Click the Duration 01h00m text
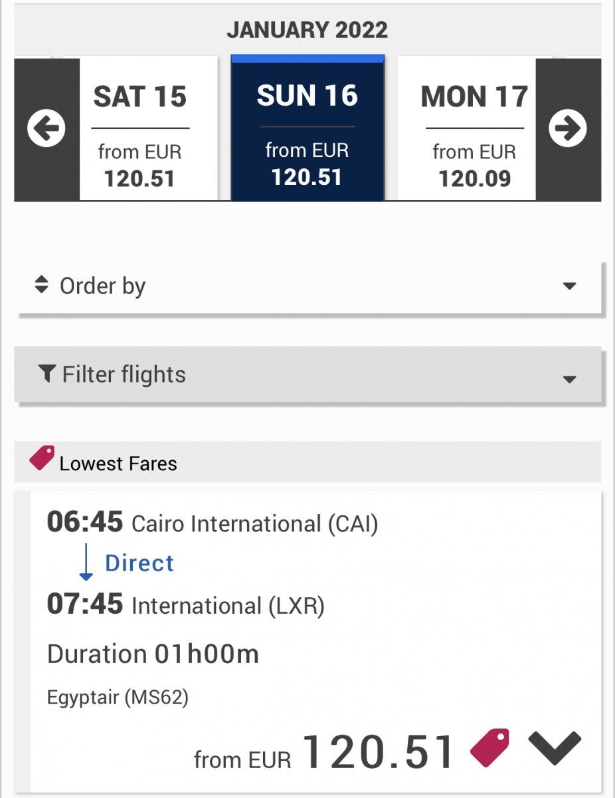615x798 pixels. click(153, 654)
